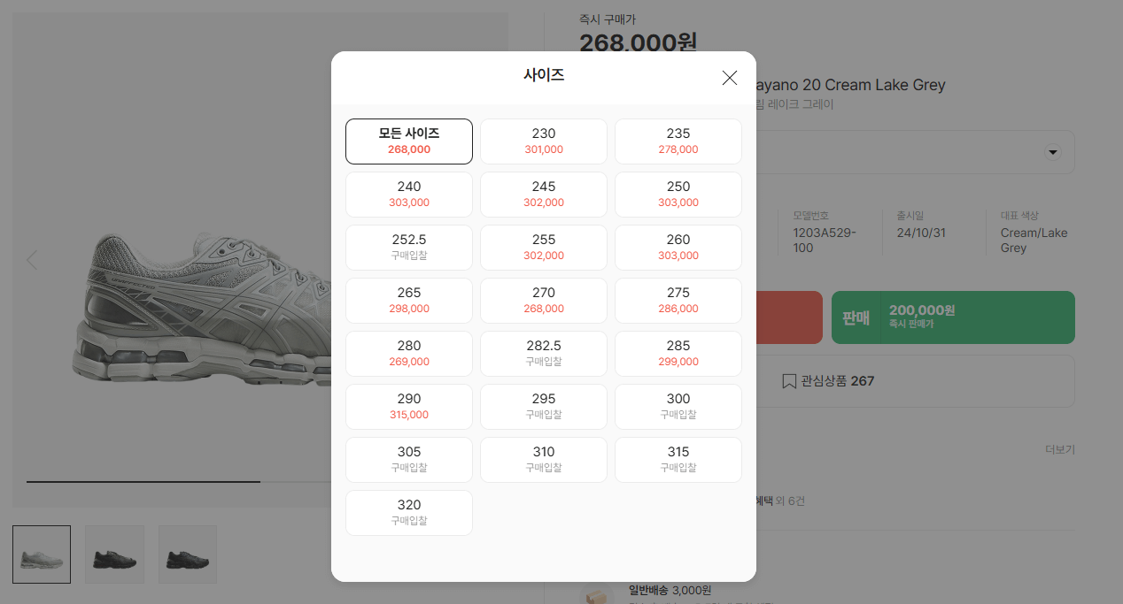Click the Cream/Lake Grey color text
This screenshot has width=1123, height=604.
tap(1034, 241)
